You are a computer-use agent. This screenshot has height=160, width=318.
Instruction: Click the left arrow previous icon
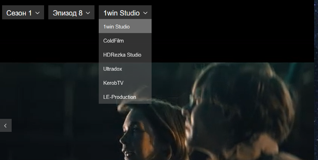(x=6, y=126)
